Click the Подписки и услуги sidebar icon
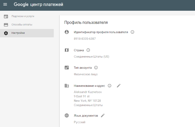The image size is (195, 127). tap(6, 16)
